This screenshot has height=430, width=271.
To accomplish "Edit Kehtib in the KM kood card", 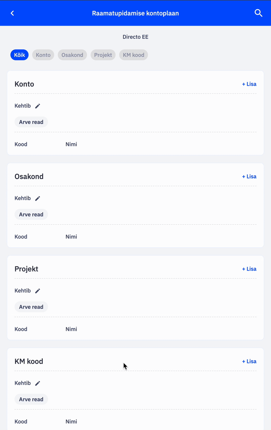I will click(38, 383).
